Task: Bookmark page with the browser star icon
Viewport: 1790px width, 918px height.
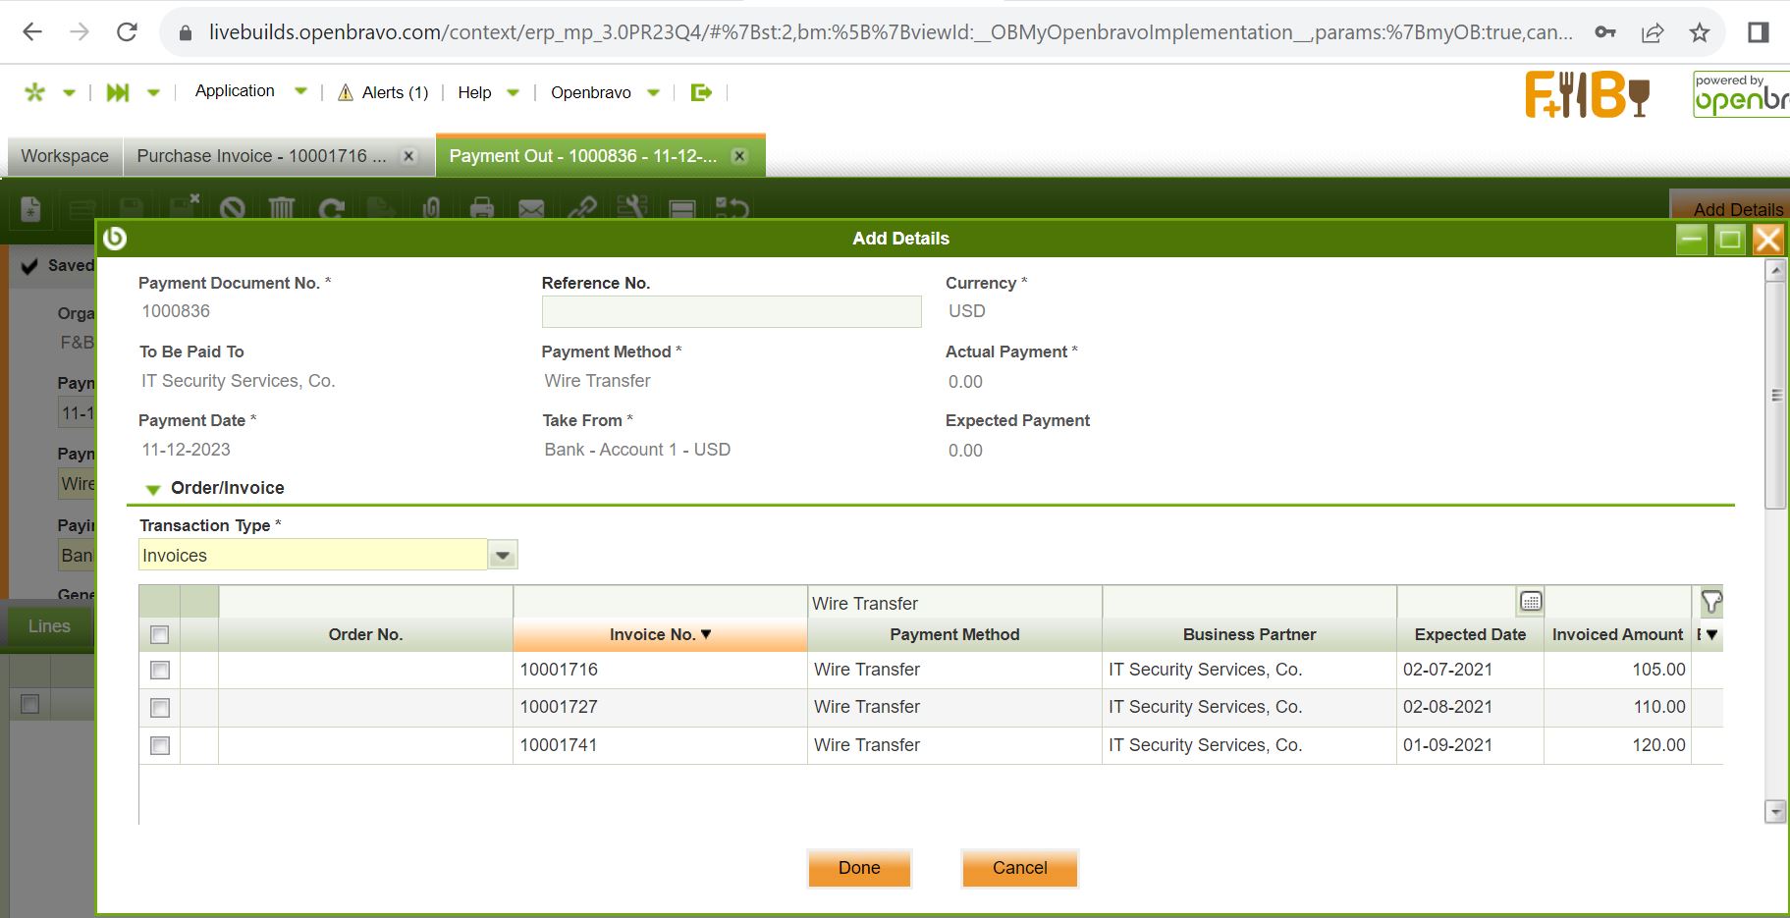Action: pos(1700,32)
